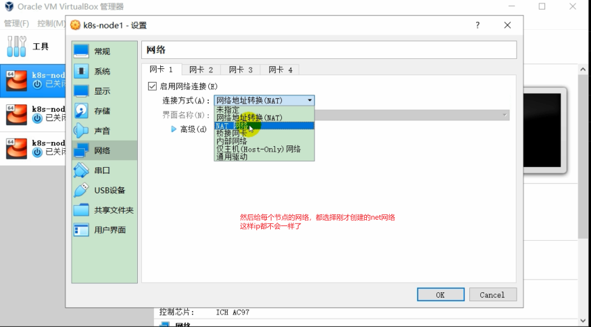
Task: Click the help question mark button
Action: click(x=478, y=25)
